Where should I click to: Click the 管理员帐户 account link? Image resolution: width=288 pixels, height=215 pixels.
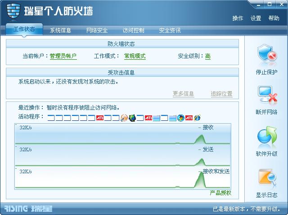tap(63, 56)
